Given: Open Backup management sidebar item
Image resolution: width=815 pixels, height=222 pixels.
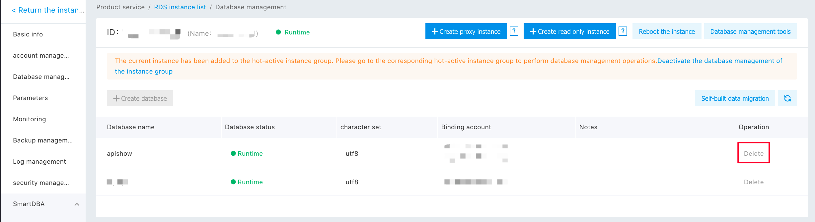Looking at the screenshot, I should (42, 140).
